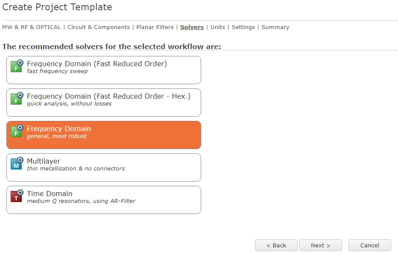Go to the Summary step

tap(275, 27)
